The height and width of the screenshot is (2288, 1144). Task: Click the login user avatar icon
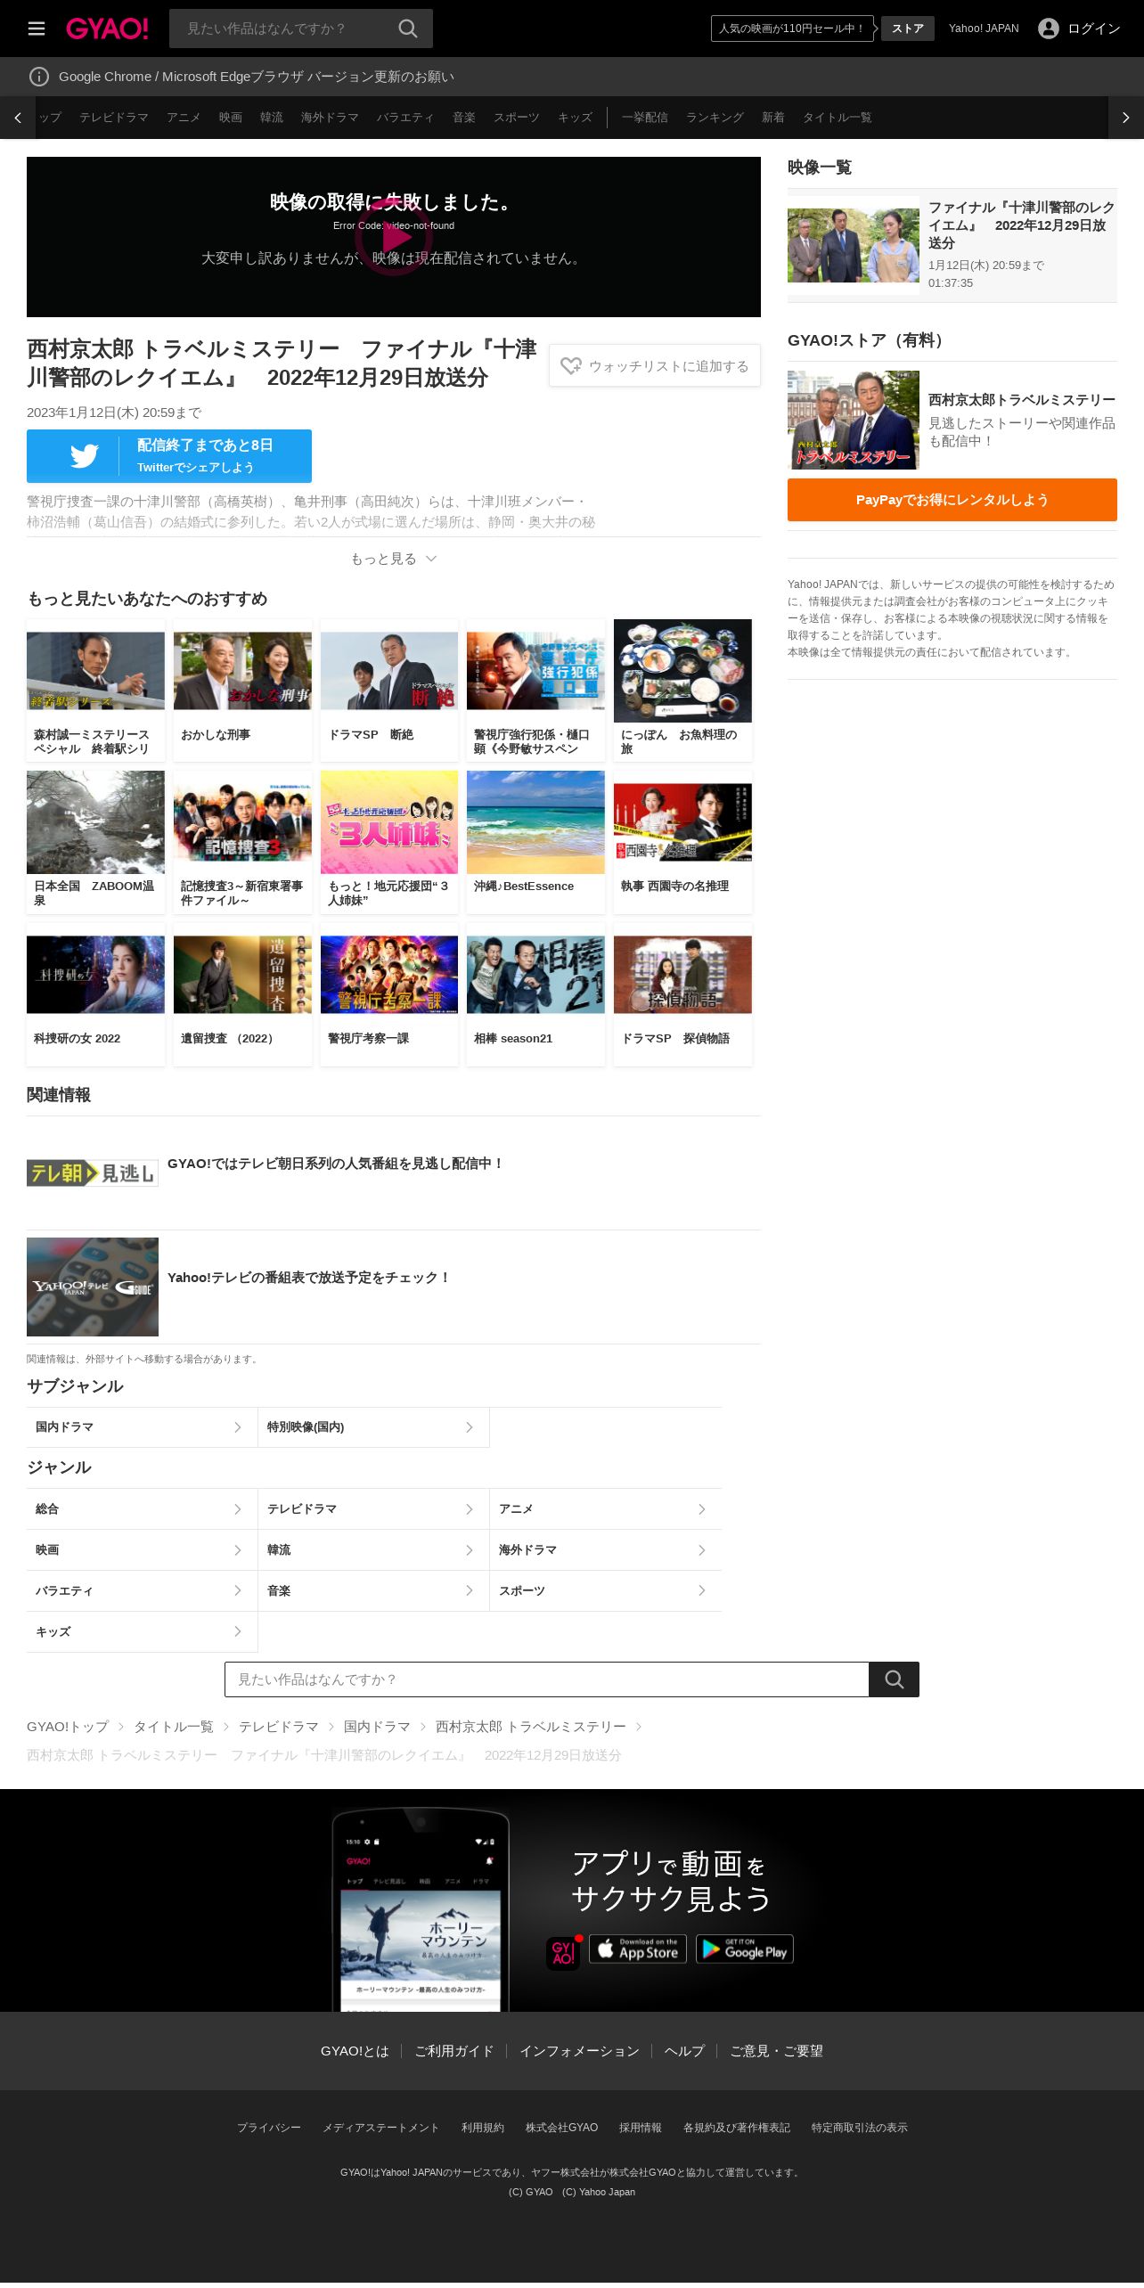click(x=1049, y=29)
